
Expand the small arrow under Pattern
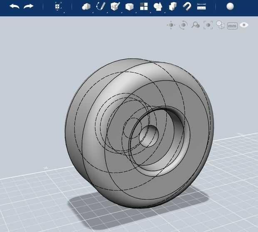pos(150,12)
